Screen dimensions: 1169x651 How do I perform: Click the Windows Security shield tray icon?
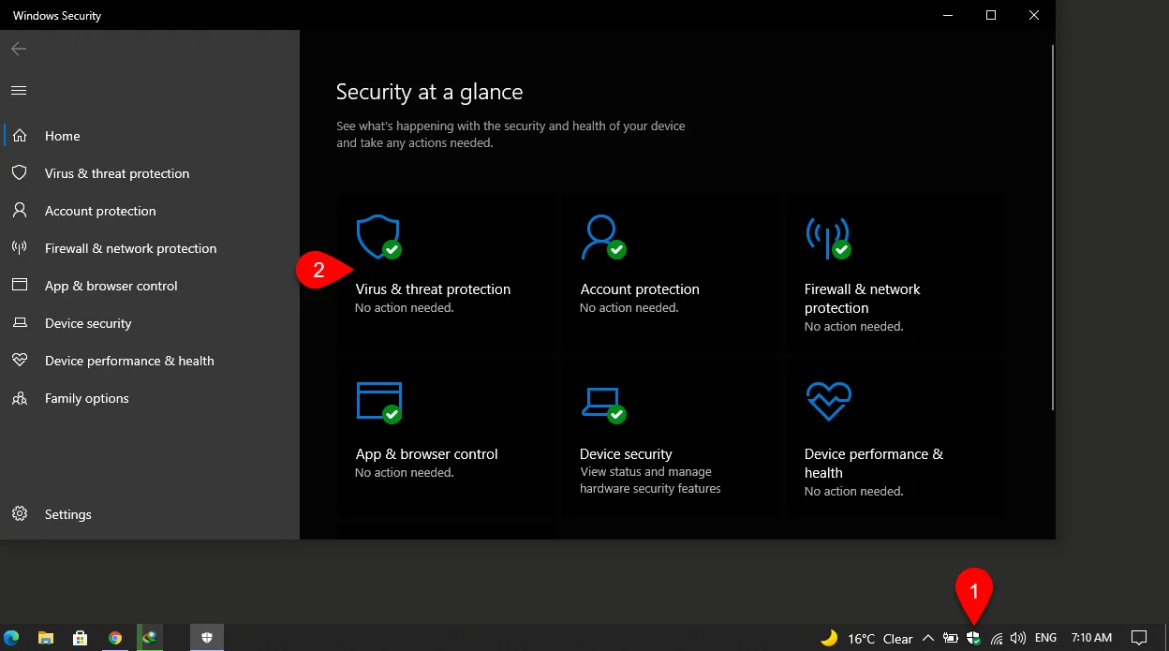click(x=973, y=638)
